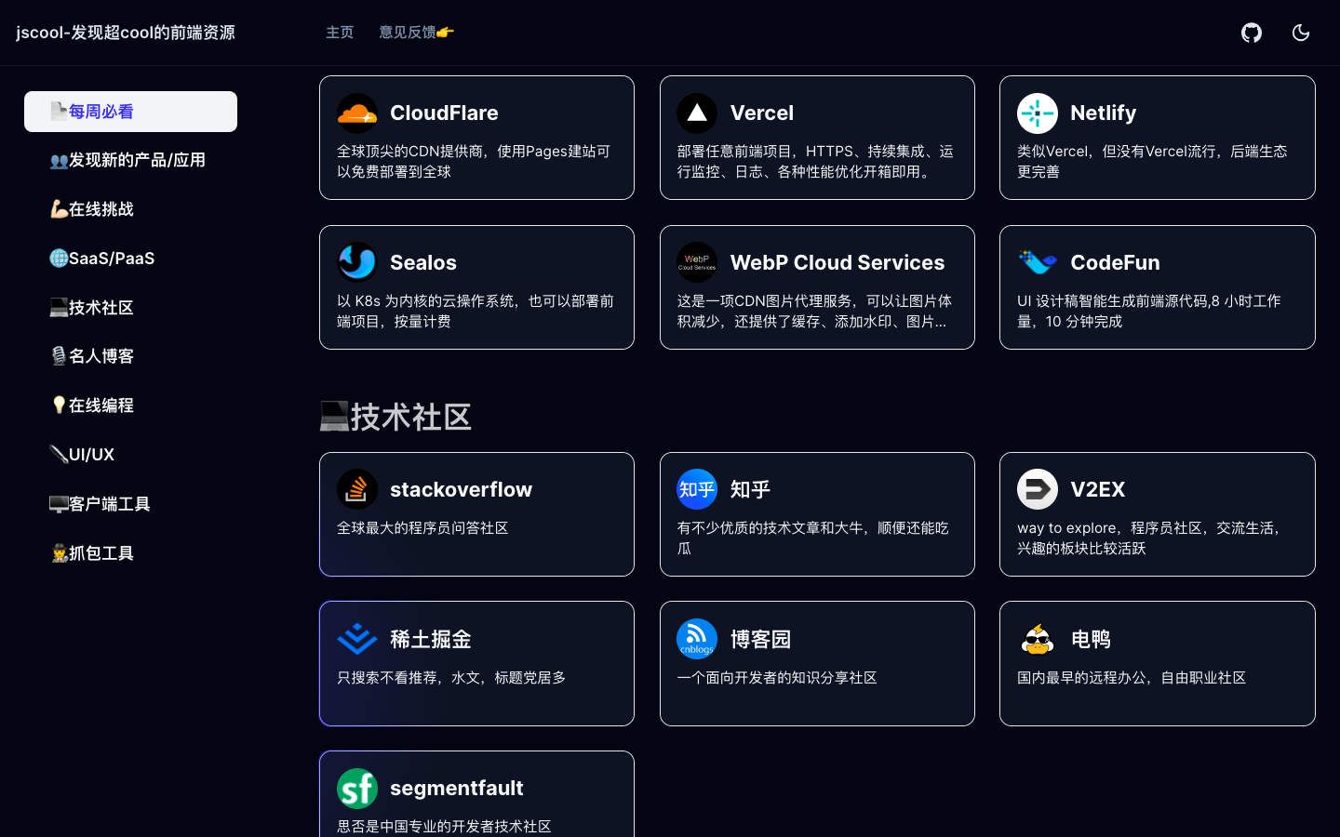Click the Netlify logo icon

(1038, 113)
